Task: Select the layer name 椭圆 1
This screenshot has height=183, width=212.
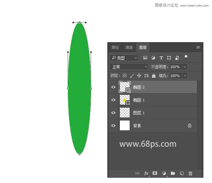Action: (x=139, y=100)
